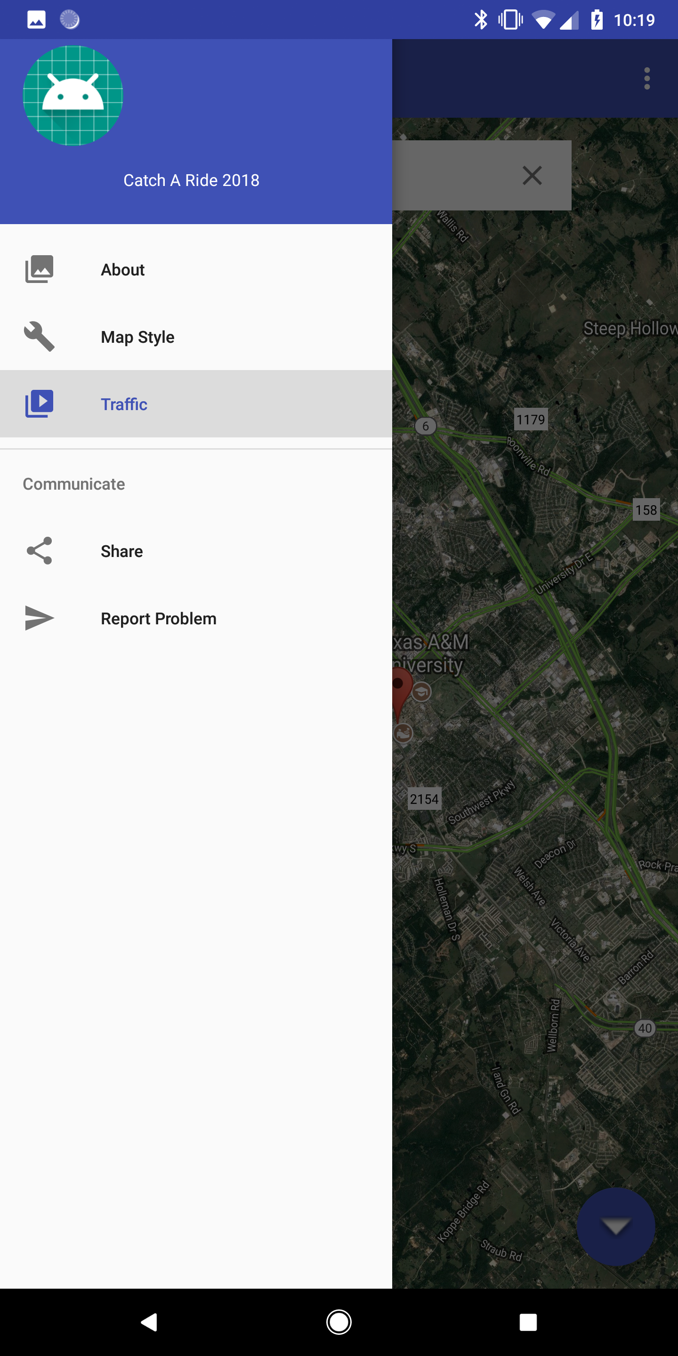
Task: Tap the route 40 highway shield
Action: [x=645, y=1028]
